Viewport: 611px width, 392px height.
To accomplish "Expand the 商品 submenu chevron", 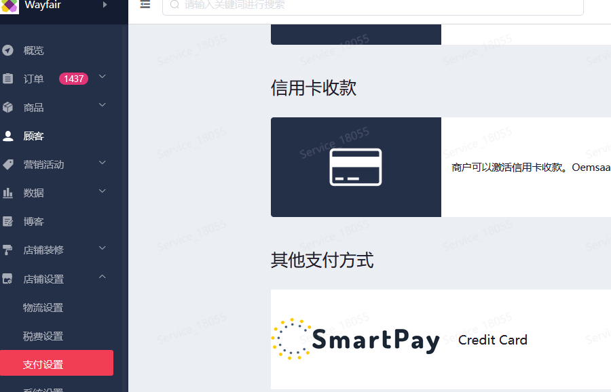I will (103, 105).
